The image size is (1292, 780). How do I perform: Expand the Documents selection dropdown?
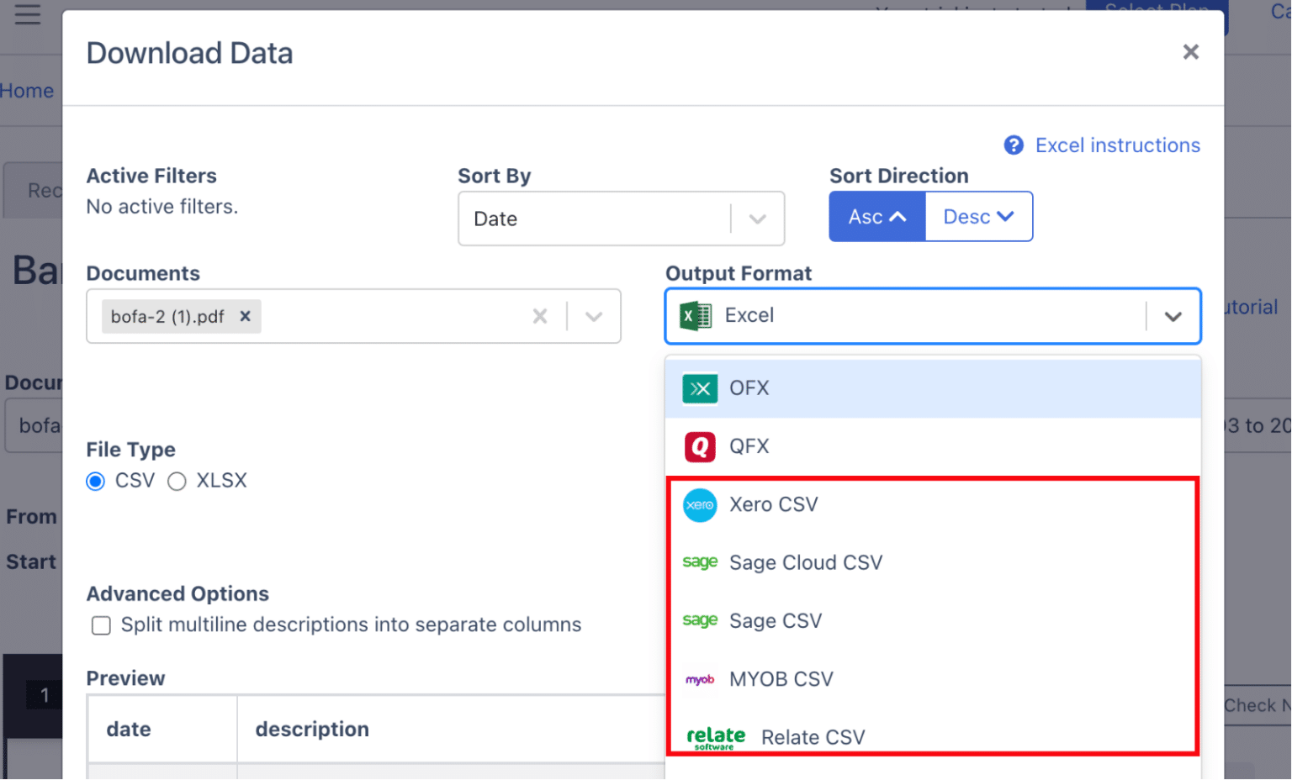[x=594, y=316]
